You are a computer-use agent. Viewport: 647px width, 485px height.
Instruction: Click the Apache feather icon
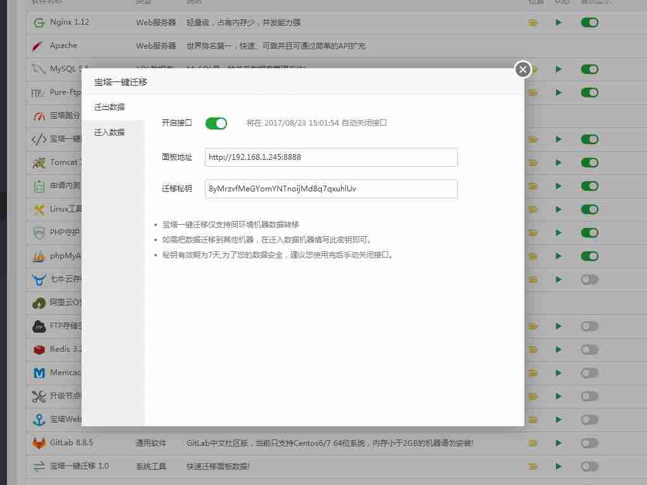(38, 45)
